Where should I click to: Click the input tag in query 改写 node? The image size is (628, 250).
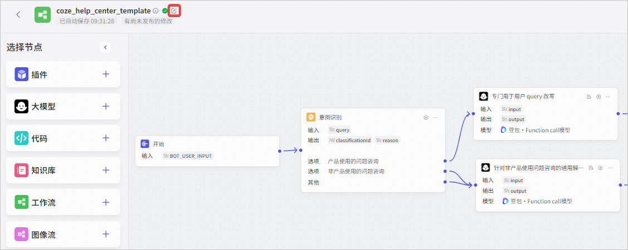click(x=512, y=109)
